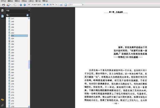Click the bookmarks scrollbar thumb

click(x=29, y=64)
